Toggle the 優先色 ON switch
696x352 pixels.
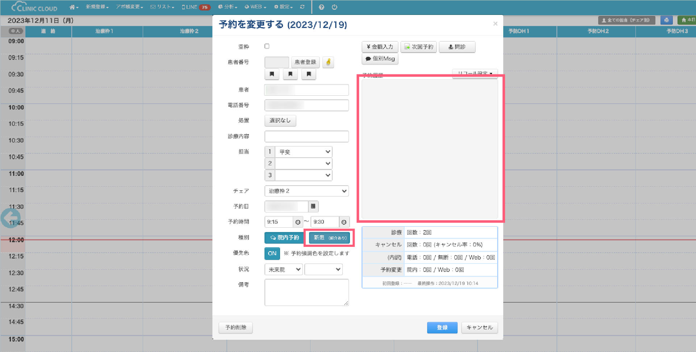(x=272, y=253)
